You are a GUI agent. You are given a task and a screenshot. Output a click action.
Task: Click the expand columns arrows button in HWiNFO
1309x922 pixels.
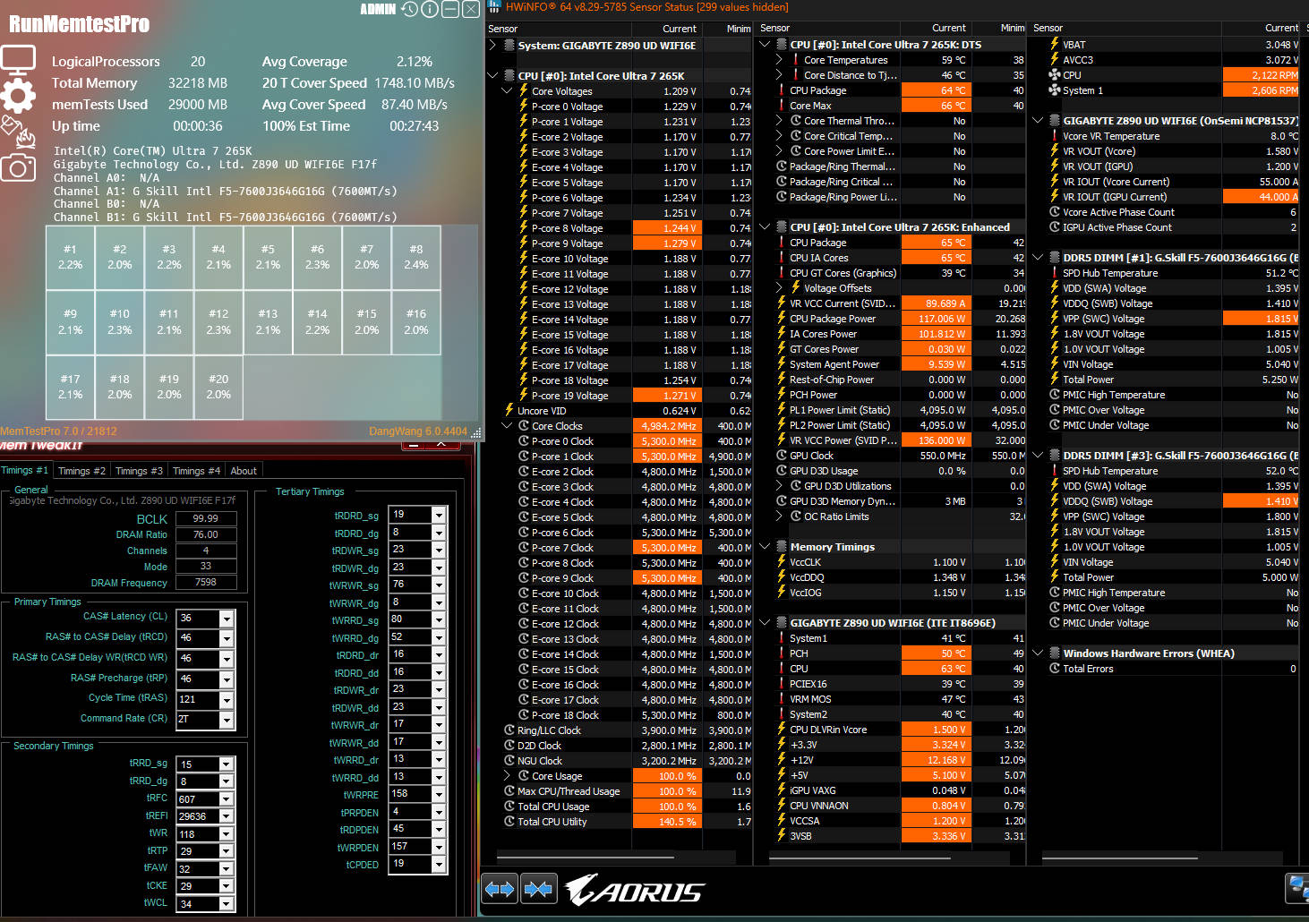pos(500,889)
